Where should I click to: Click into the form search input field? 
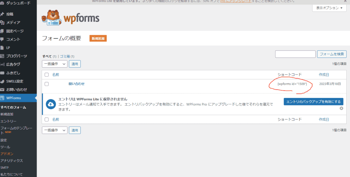[x=295, y=54]
